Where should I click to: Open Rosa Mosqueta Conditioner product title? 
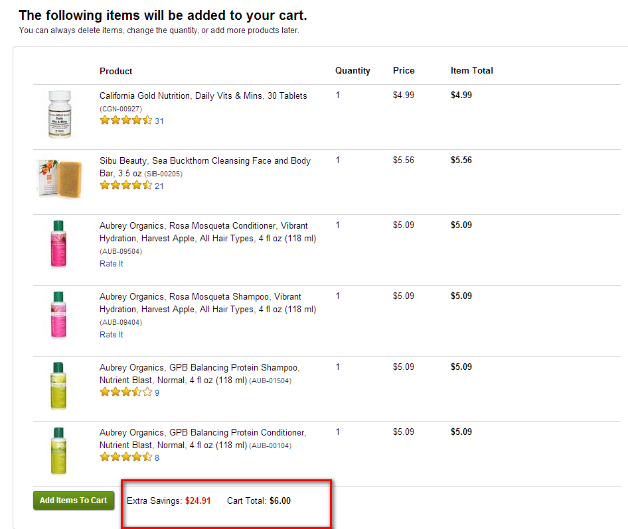[x=208, y=232]
